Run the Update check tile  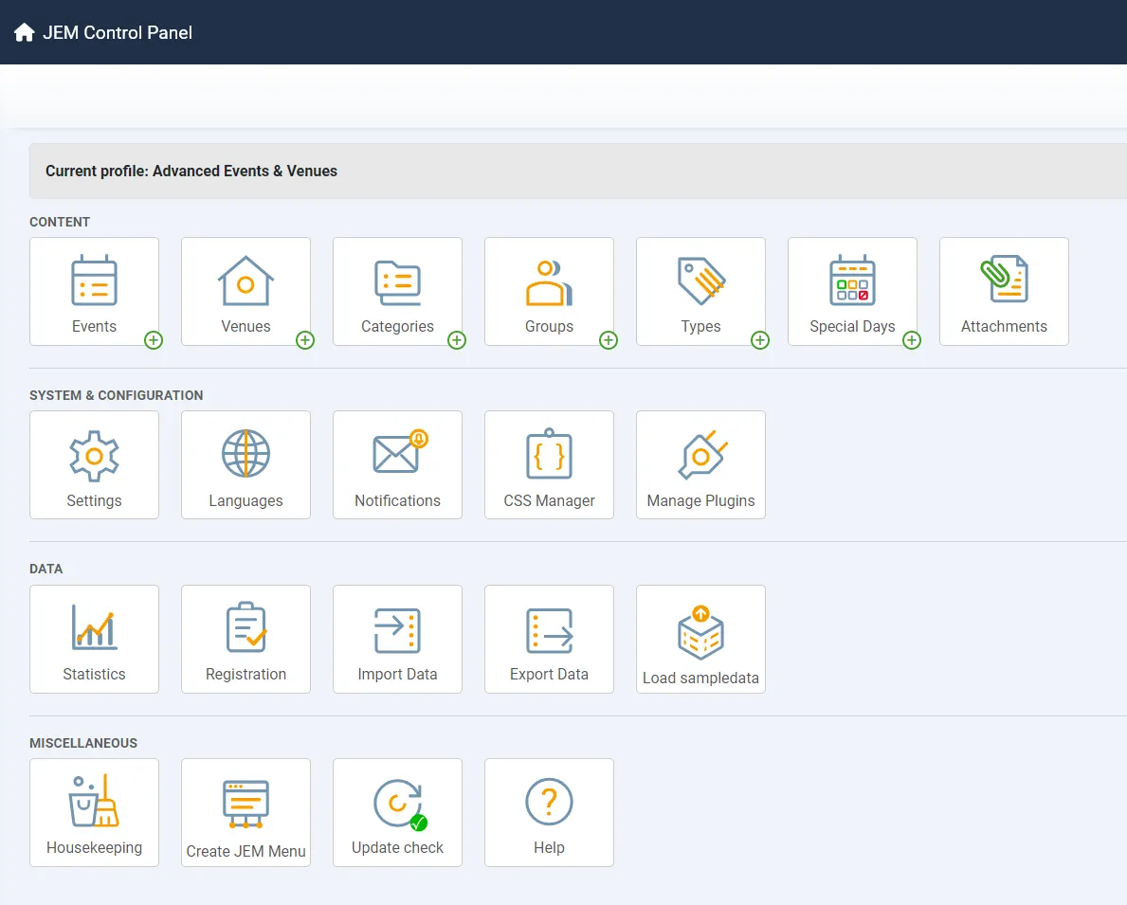point(397,812)
